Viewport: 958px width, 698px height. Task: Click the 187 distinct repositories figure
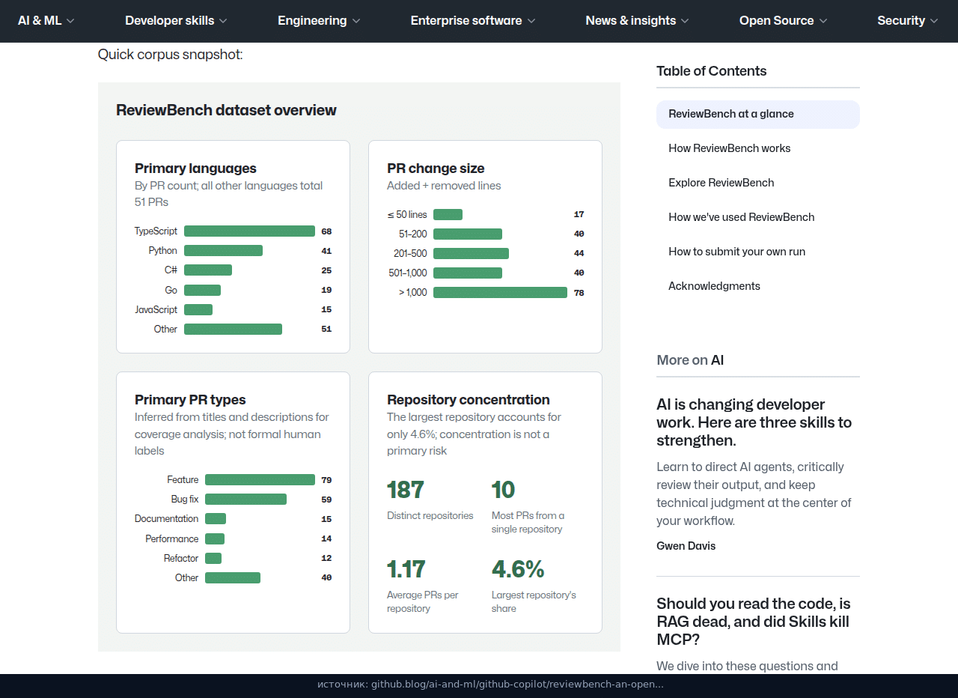click(x=406, y=490)
